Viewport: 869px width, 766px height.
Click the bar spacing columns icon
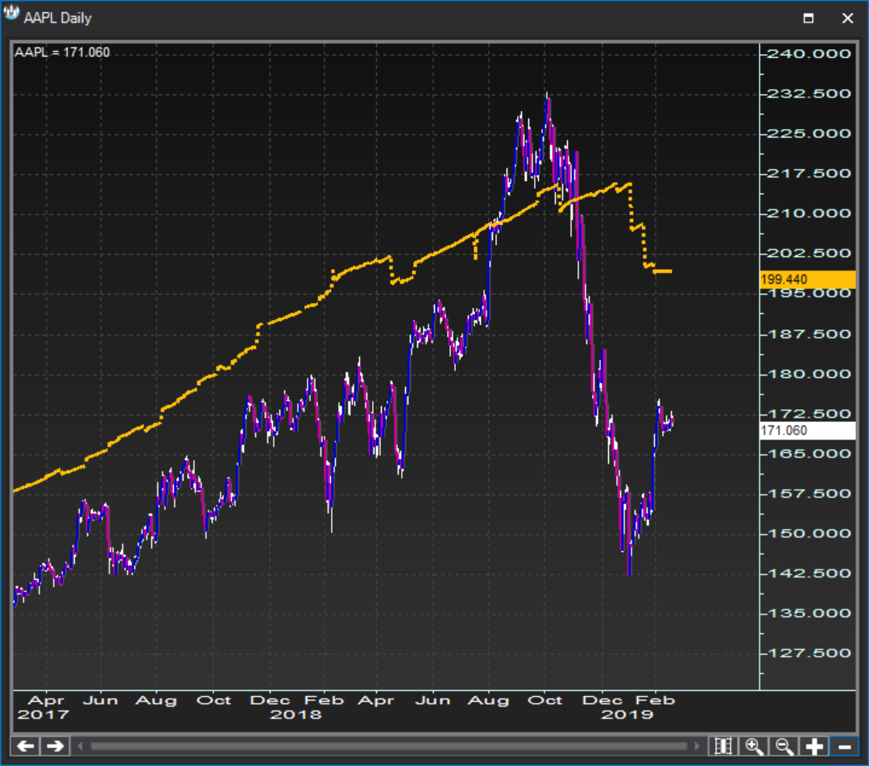click(723, 746)
